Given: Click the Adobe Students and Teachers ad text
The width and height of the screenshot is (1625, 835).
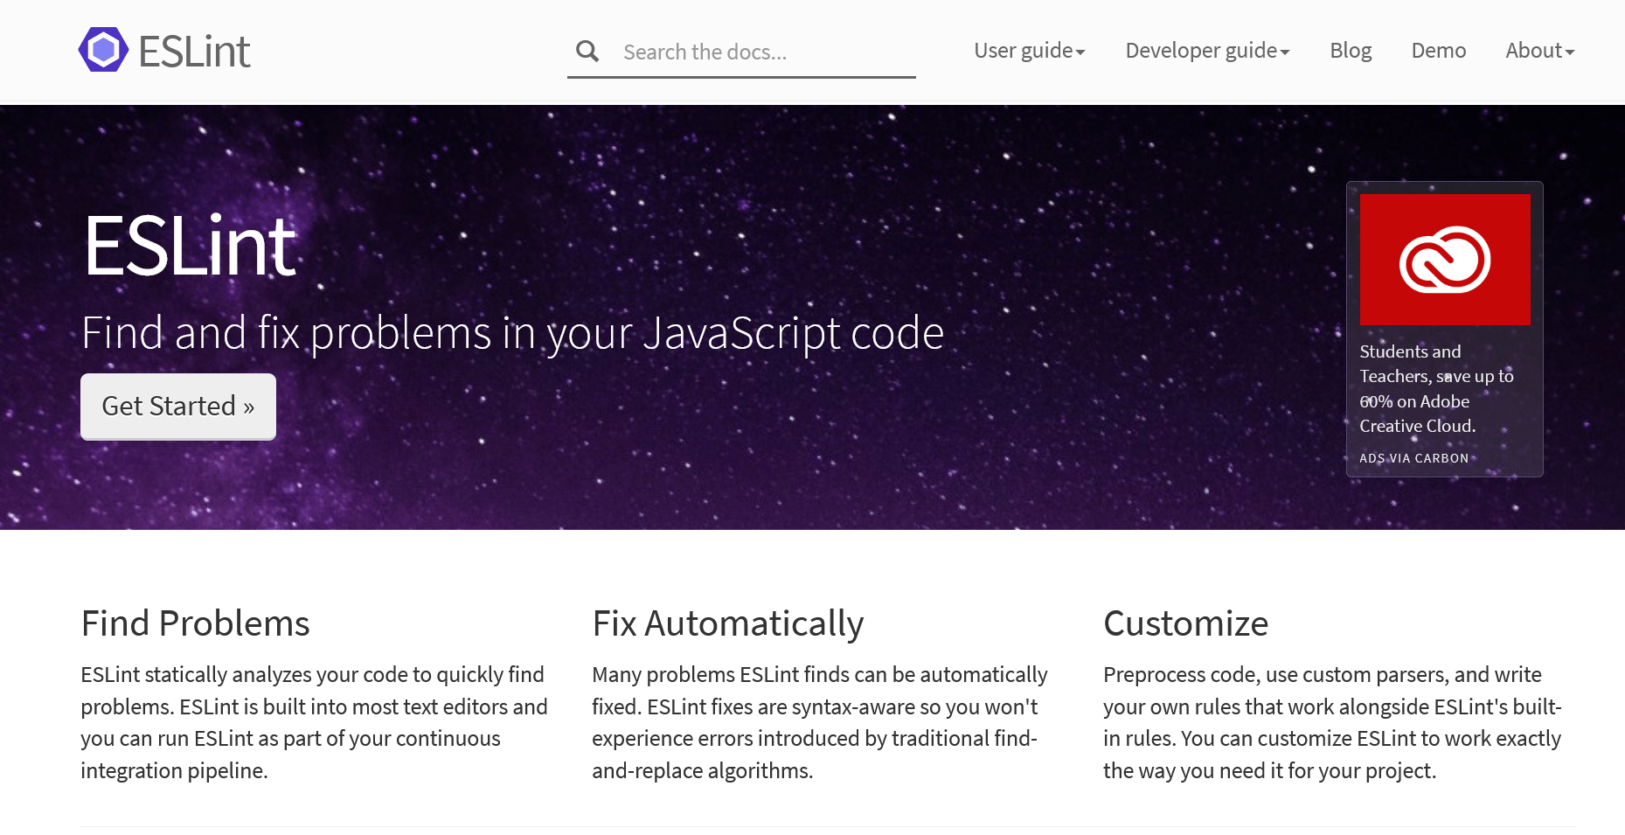Looking at the screenshot, I should point(1436,389).
